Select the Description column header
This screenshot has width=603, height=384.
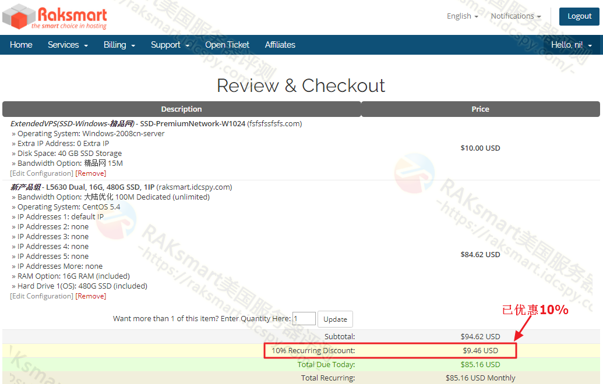(182, 109)
